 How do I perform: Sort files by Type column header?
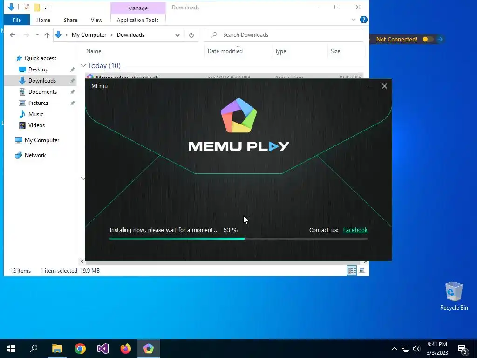280,51
